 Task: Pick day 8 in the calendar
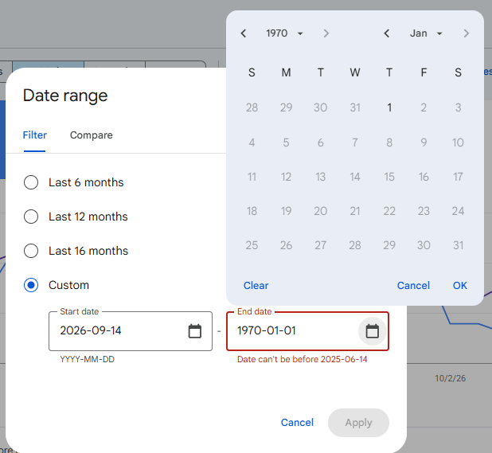point(389,143)
